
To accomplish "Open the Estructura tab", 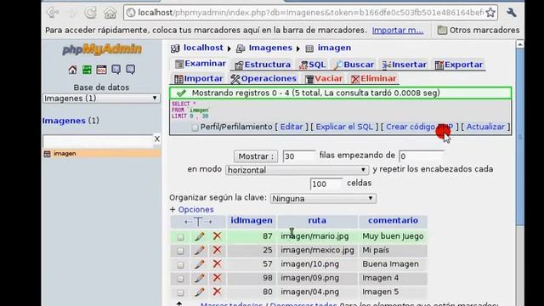I will click(263, 65).
